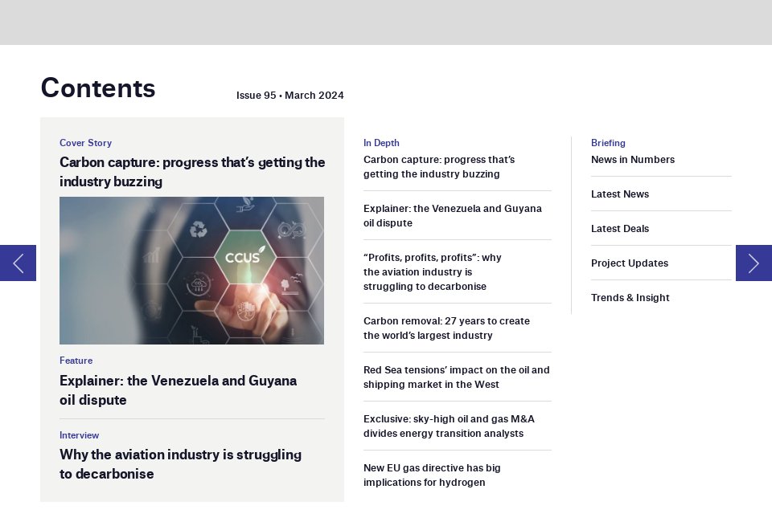The image size is (772, 526).
Task: Open Project Updates briefing
Action: (x=629, y=263)
